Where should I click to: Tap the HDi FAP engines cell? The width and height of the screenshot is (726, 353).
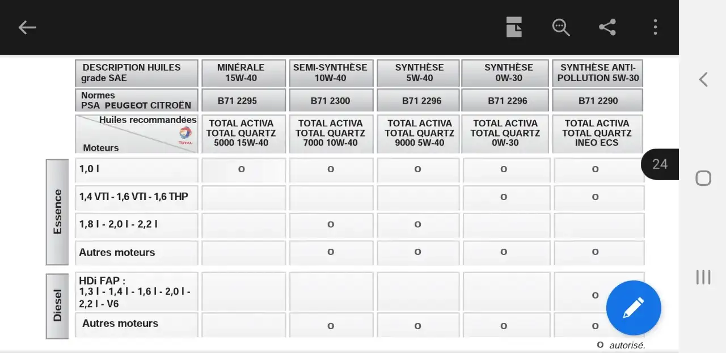coord(137,292)
